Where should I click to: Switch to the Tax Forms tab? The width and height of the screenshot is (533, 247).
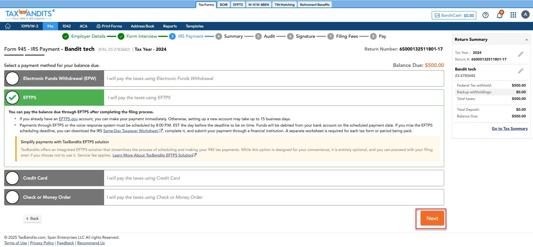click(206, 5)
